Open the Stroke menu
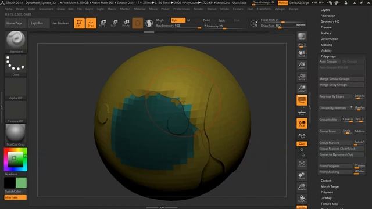 (224, 9)
